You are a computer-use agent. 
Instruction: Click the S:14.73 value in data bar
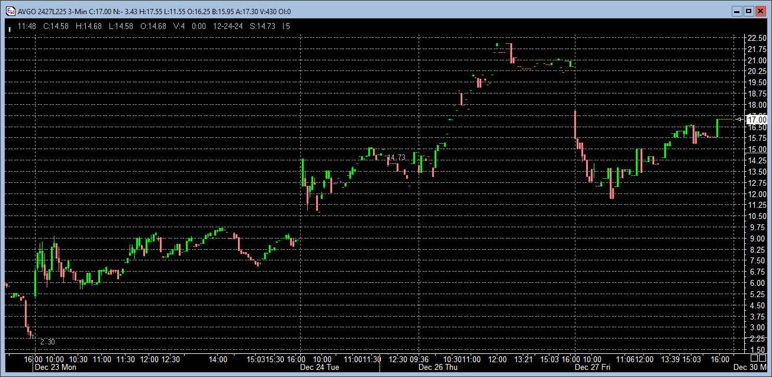[x=262, y=26]
